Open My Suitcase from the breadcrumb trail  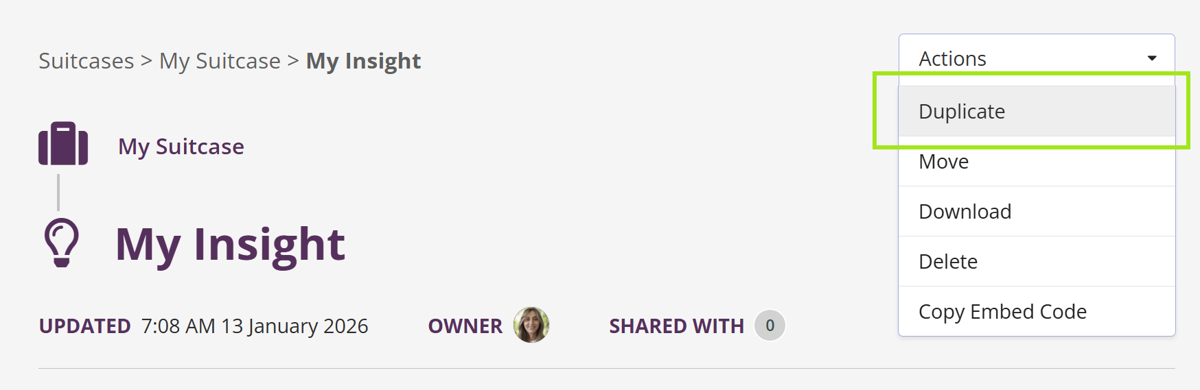tap(220, 61)
